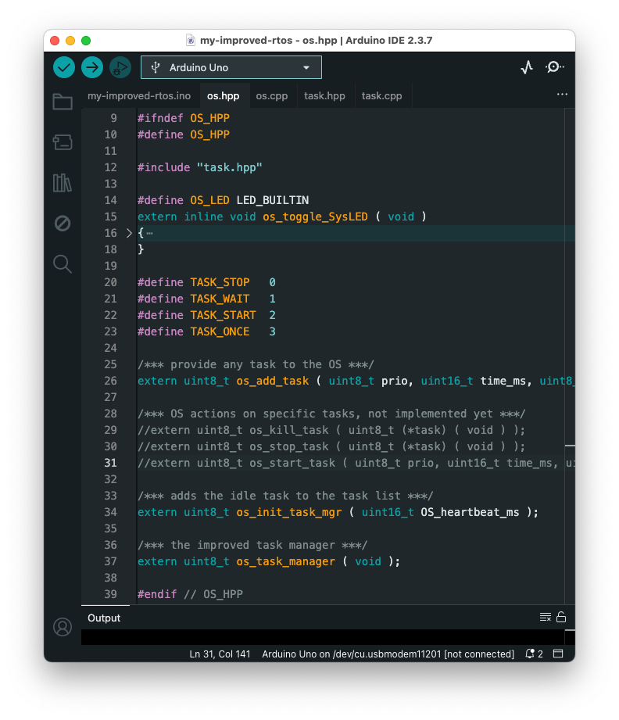
Task: Click os_start_task in commented line 31
Action: (x=292, y=464)
